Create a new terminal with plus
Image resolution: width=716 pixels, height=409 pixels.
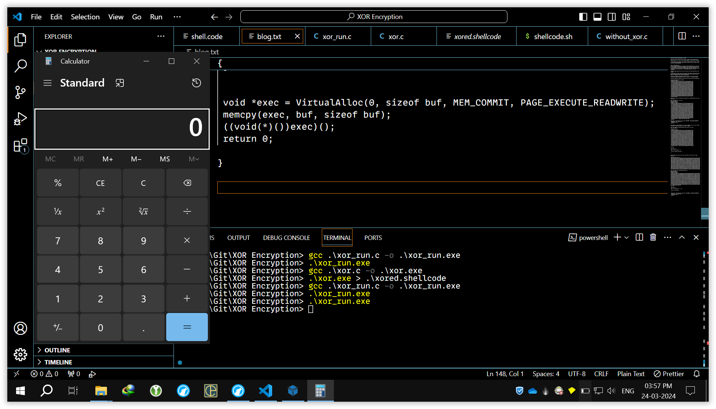point(617,237)
